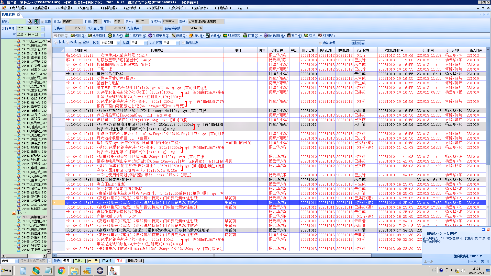Click the 血糖测定 button
Image resolution: width=491 pixels, height=276 pixels.
(358, 43)
